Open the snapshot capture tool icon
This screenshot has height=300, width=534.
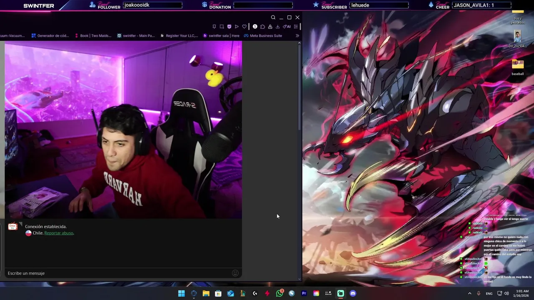pyautogui.click(x=222, y=27)
